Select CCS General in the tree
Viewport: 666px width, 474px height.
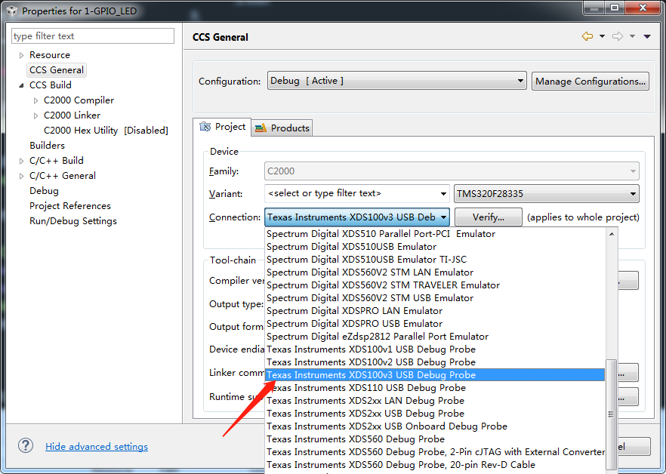pos(57,70)
